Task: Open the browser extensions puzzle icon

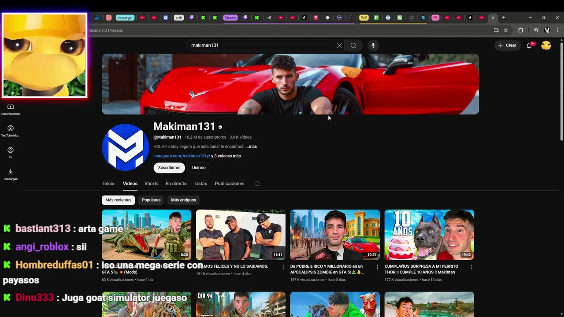Action: [520, 30]
